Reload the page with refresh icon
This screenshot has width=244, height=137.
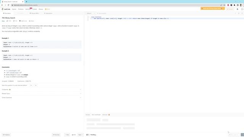(8, 5)
